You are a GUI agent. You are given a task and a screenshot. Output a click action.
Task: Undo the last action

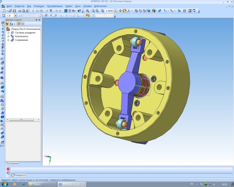(x=56, y=11)
